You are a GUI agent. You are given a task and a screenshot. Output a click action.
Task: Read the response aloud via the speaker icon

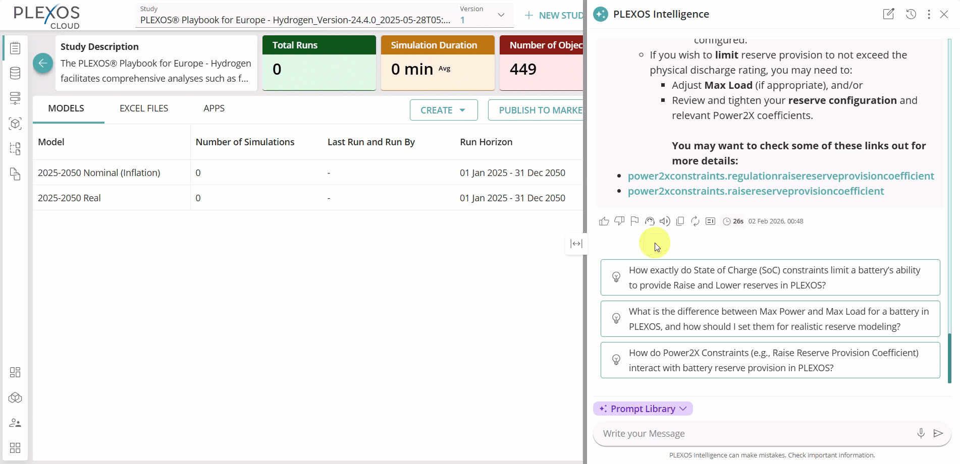coord(665,221)
